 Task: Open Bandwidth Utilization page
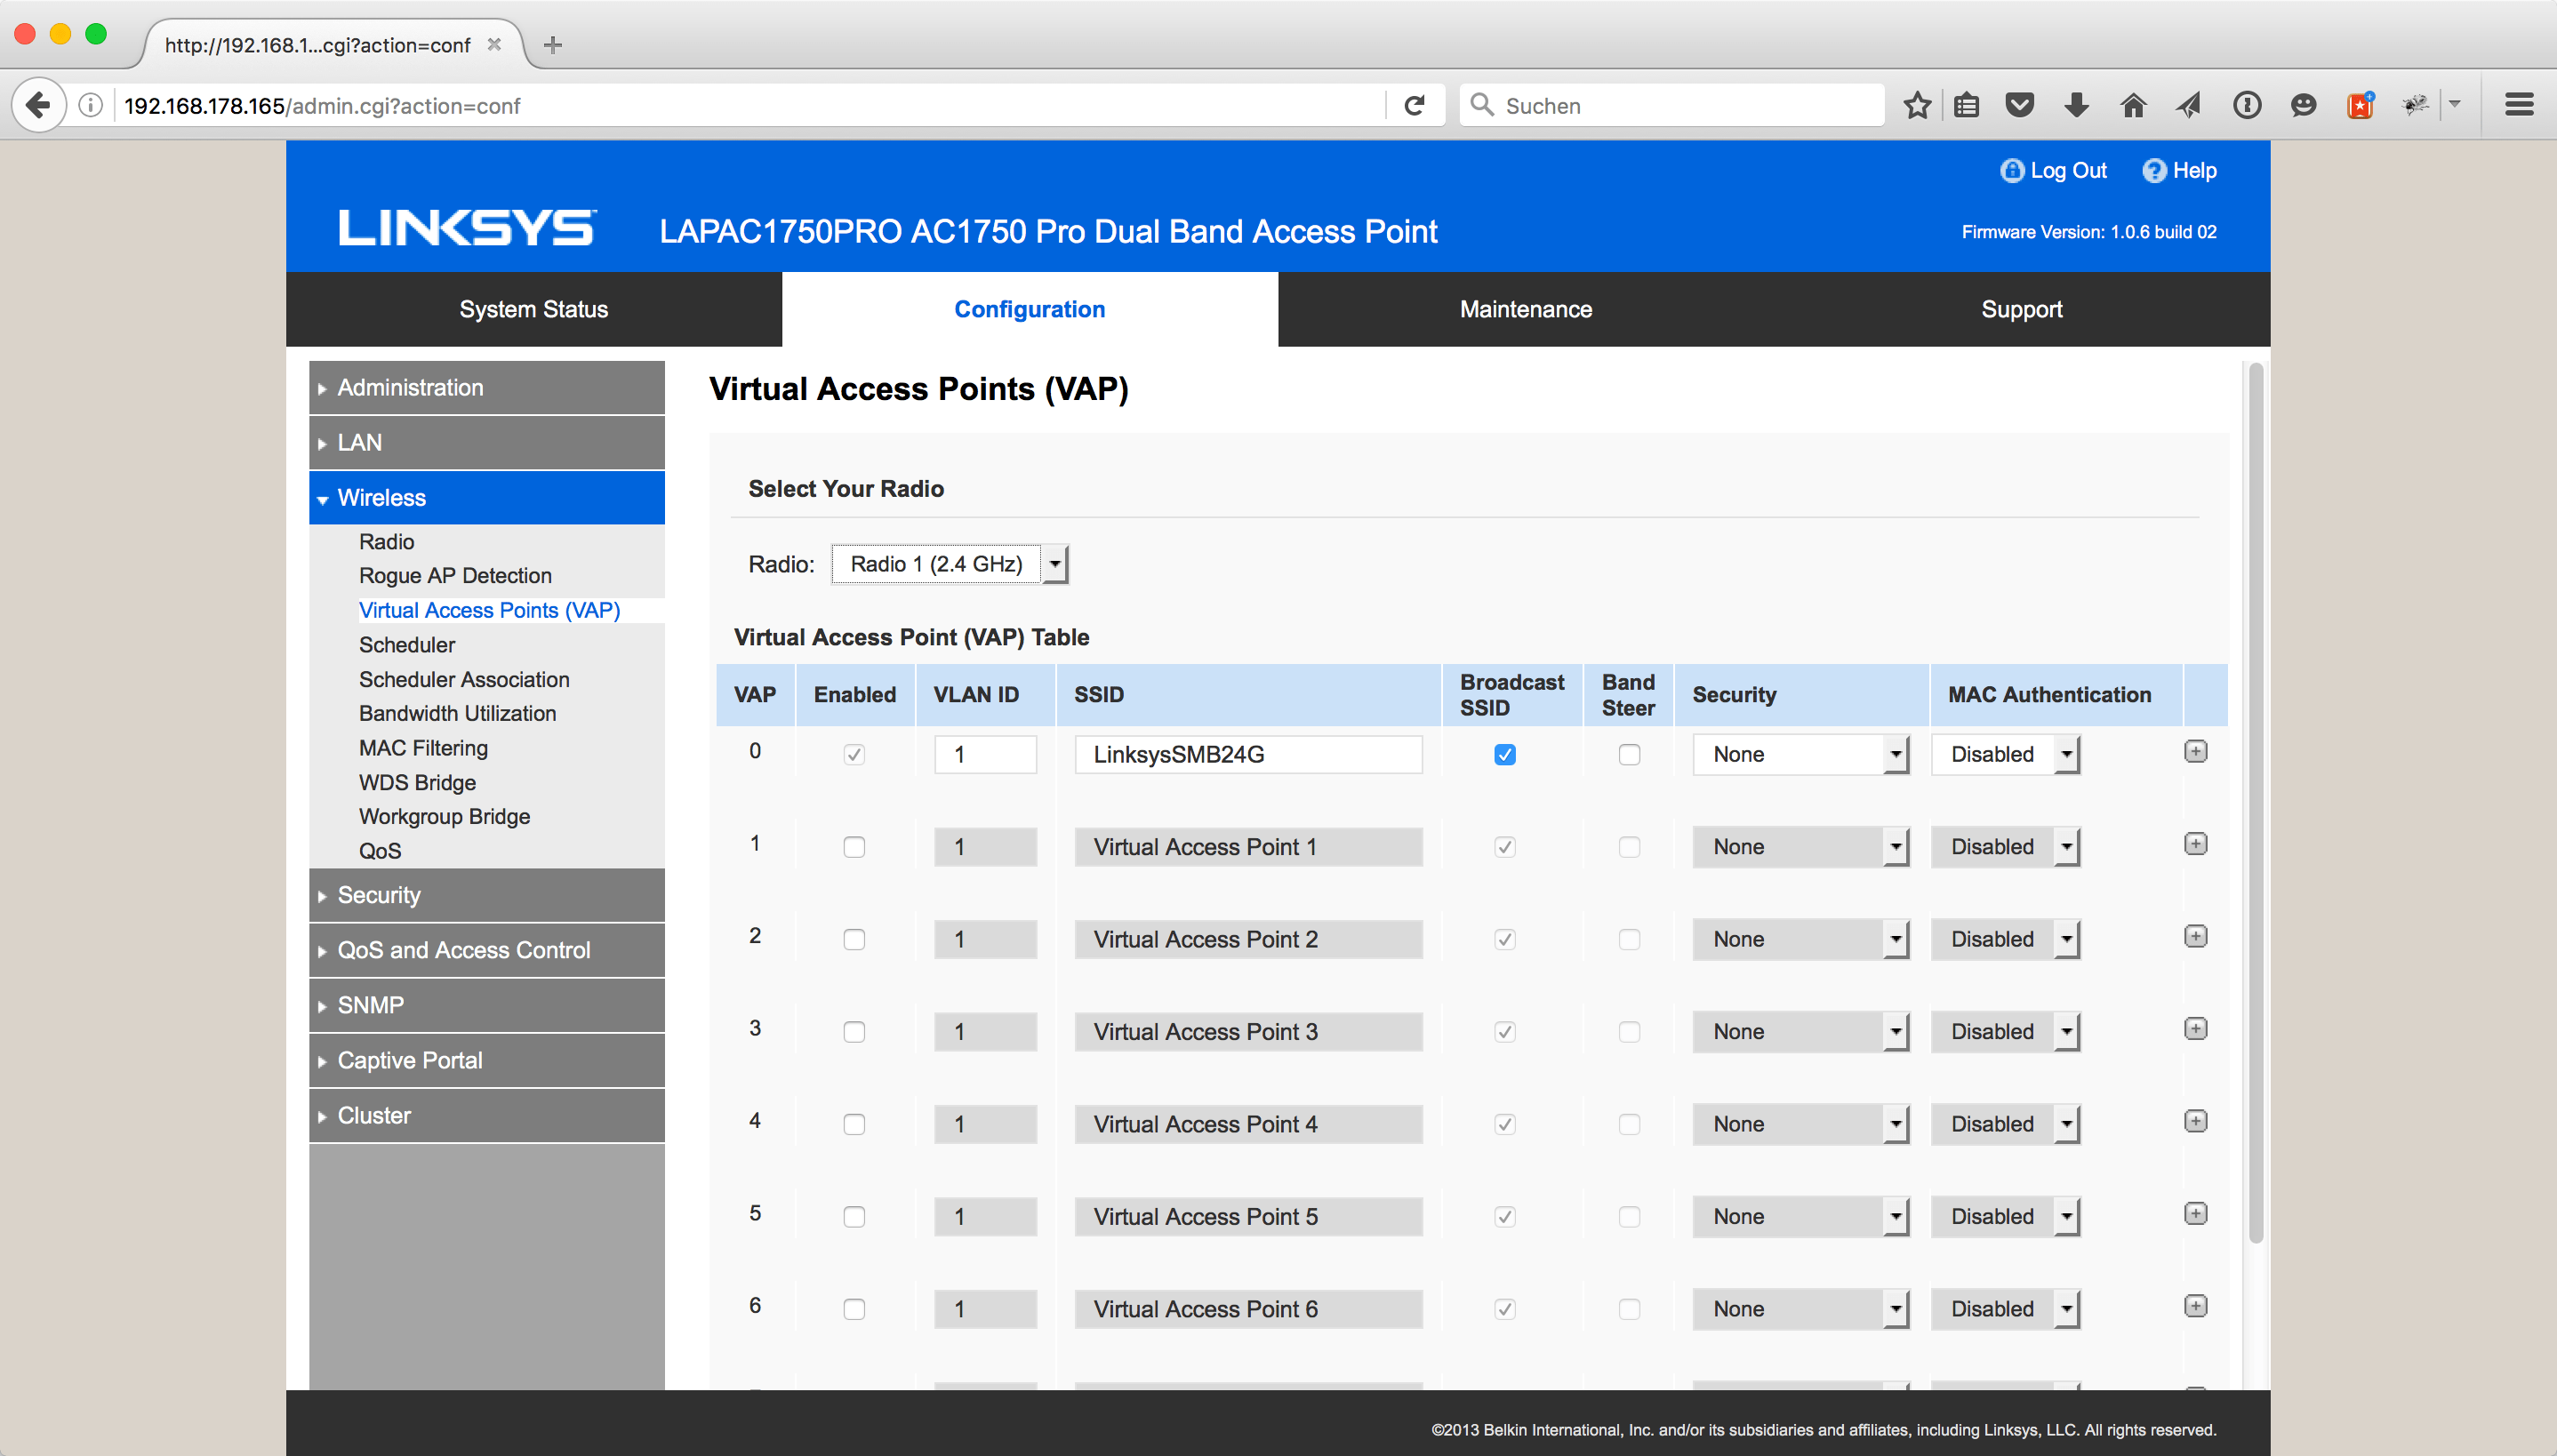(x=457, y=714)
